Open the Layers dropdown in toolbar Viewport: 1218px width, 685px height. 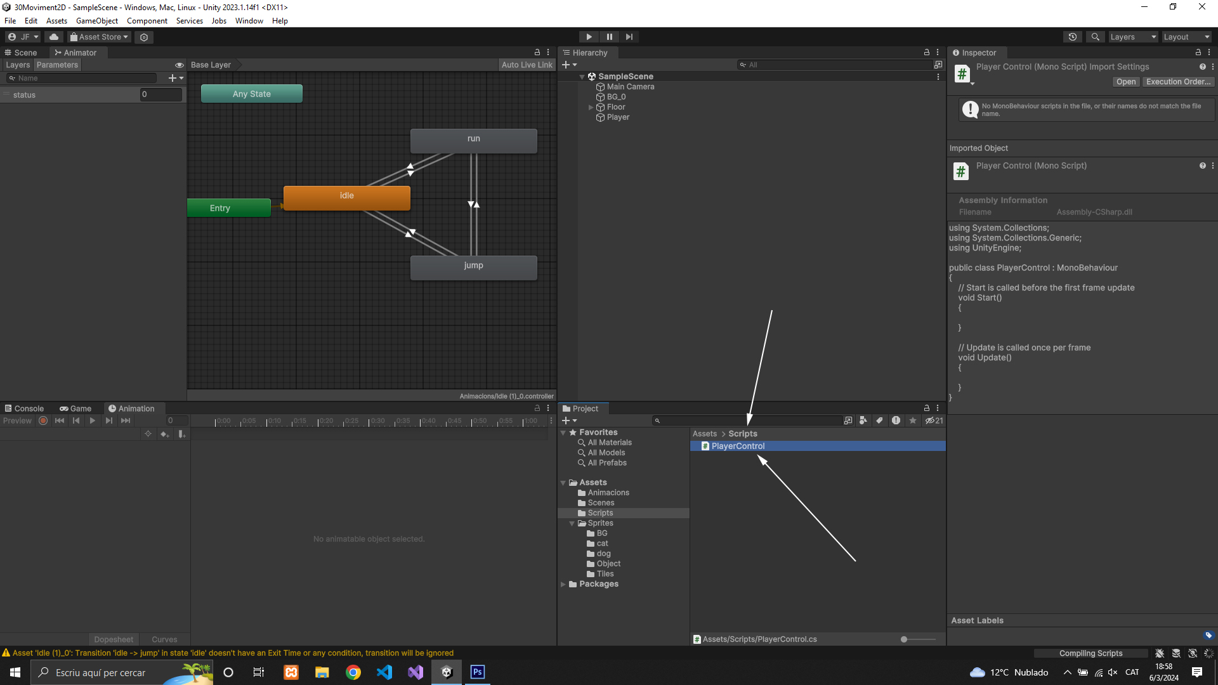pyautogui.click(x=1132, y=37)
